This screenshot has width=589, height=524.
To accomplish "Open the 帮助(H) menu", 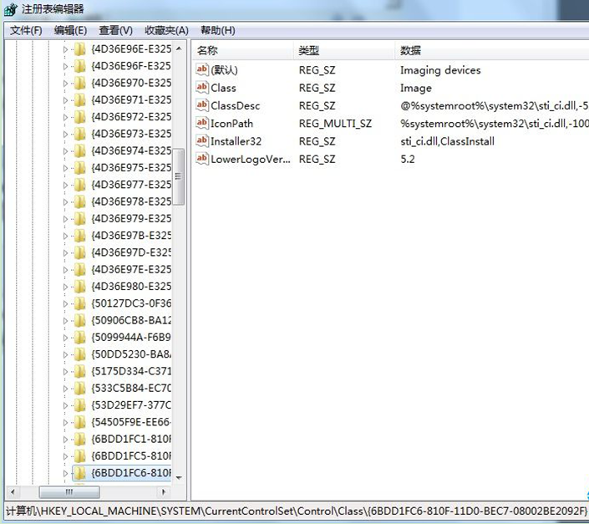I will pyautogui.click(x=217, y=30).
